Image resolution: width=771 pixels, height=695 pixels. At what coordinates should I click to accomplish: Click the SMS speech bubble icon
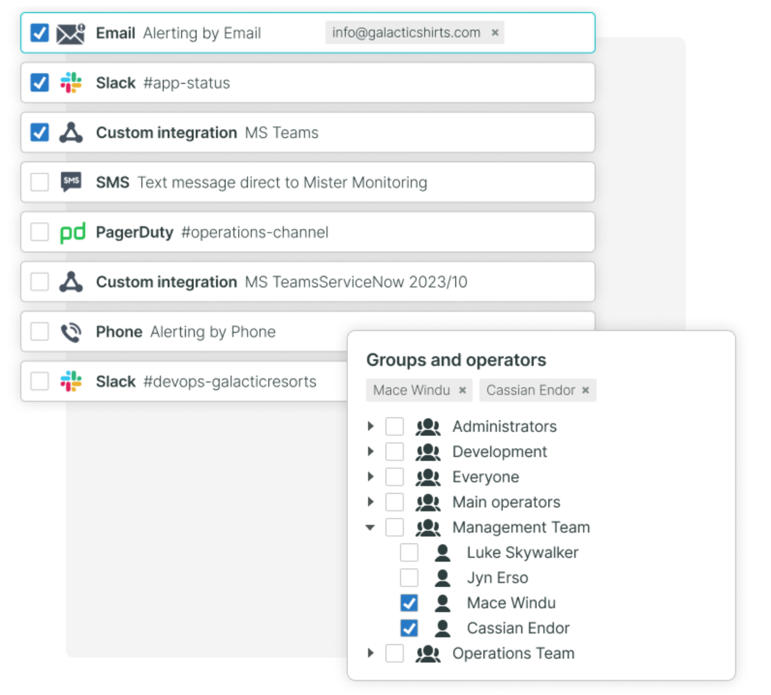point(71,182)
